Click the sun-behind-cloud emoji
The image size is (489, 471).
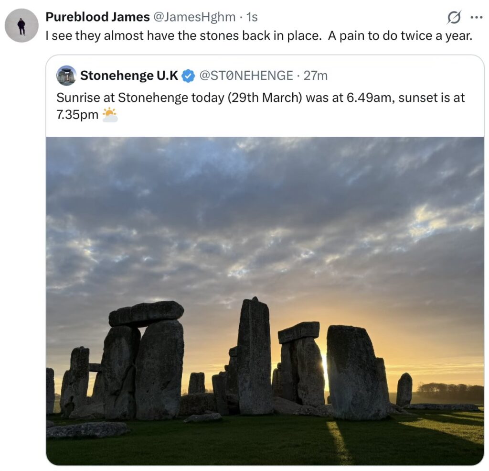click(110, 115)
